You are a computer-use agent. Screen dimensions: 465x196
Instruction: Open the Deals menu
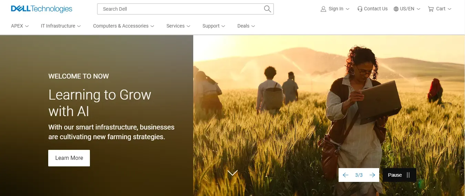246,26
